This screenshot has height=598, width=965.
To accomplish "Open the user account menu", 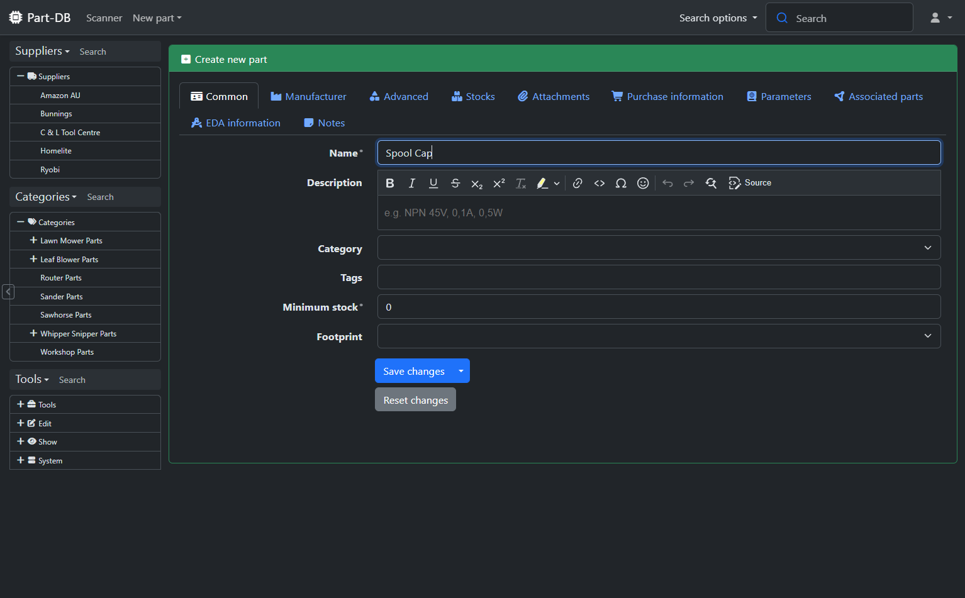I will (x=941, y=18).
